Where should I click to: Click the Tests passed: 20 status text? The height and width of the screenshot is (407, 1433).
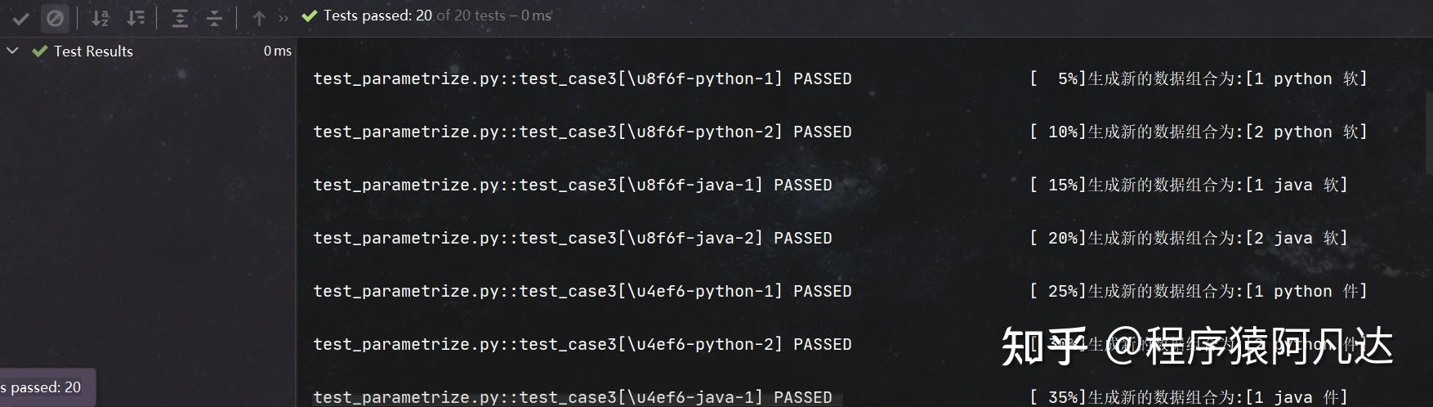click(x=377, y=16)
